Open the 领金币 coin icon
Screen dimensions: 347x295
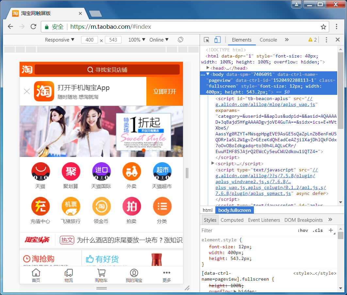click(101, 206)
